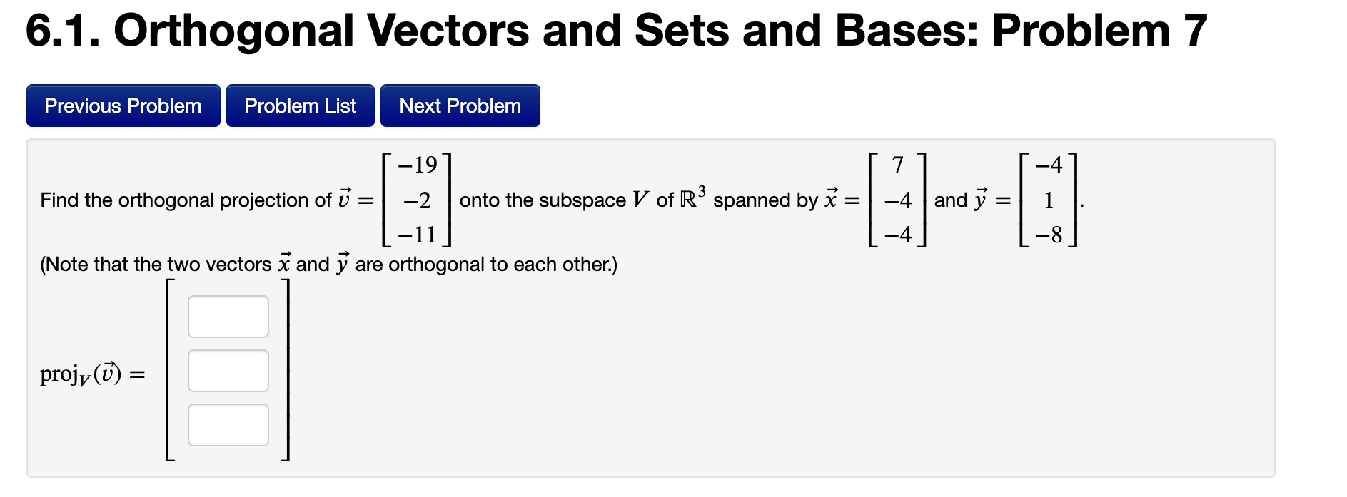
Task: Click the R³ symbol in the problem
Action: tap(693, 197)
